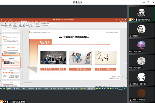Toggle the 使用演示者视图 checkbox
Screen dimensions: 155x103
pos(42,26)
